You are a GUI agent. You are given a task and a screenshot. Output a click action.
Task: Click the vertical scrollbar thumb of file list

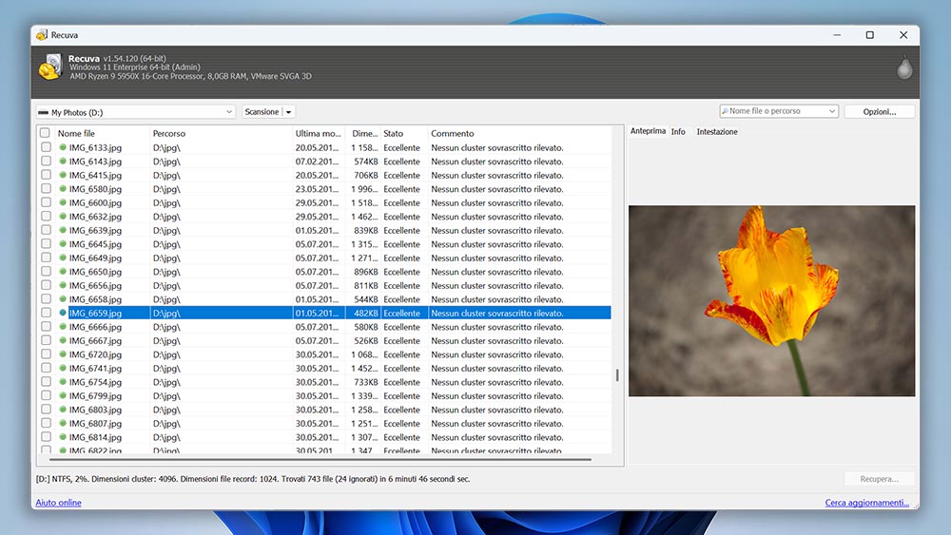coord(617,375)
